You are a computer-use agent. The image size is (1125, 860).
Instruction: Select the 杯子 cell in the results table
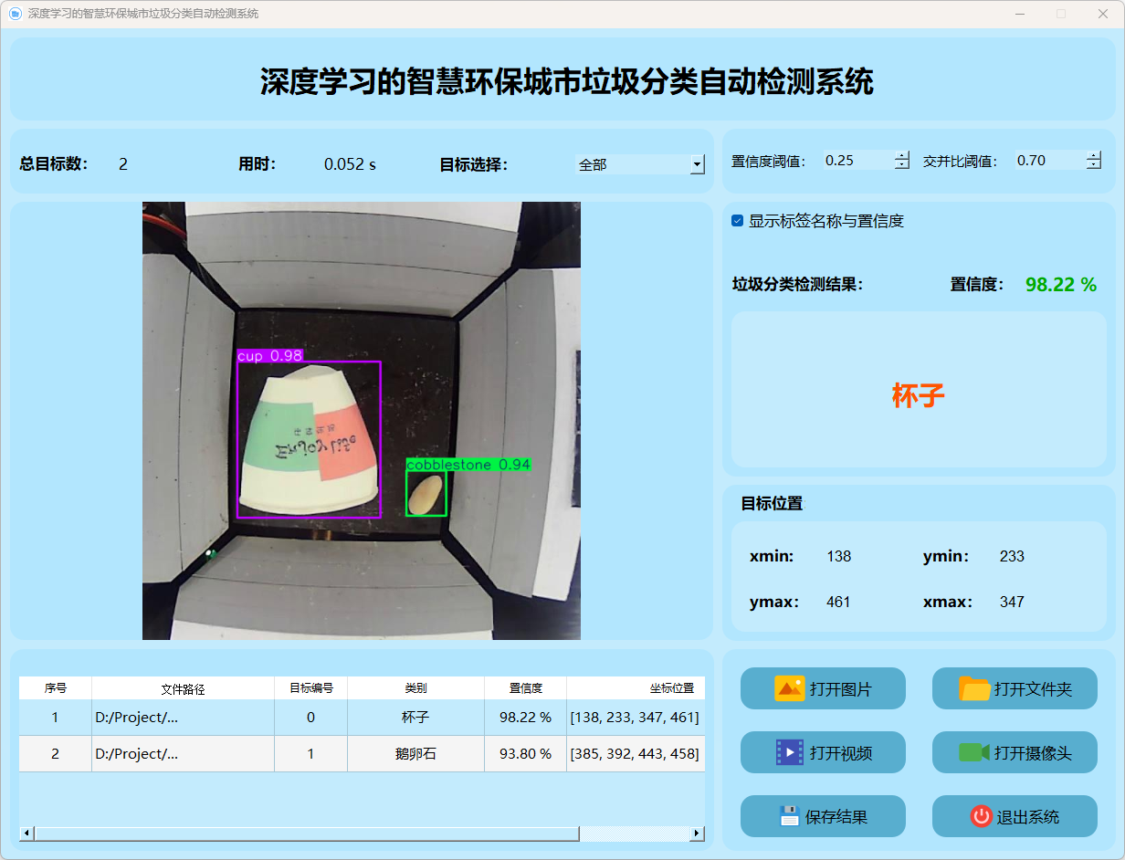pyautogui.click(x=416, y=718)
